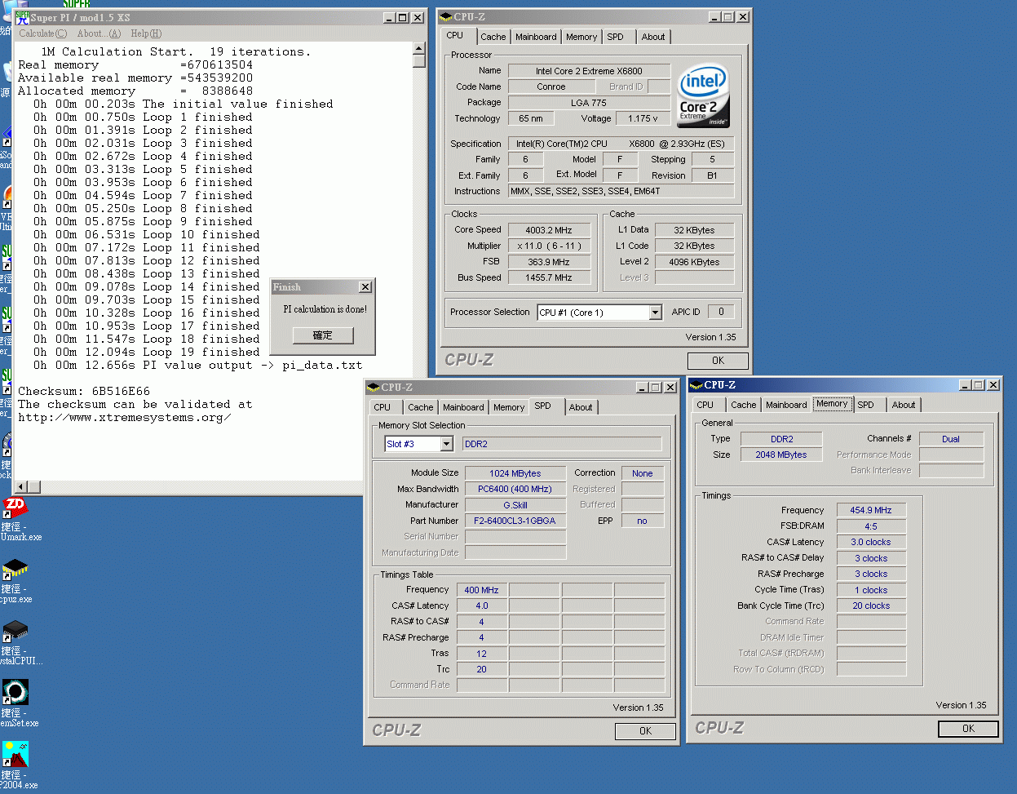This screenshot has width=1017, height=794.
Task: Click the Max Bandwidth PC6400 value
Action: (515, 489)
